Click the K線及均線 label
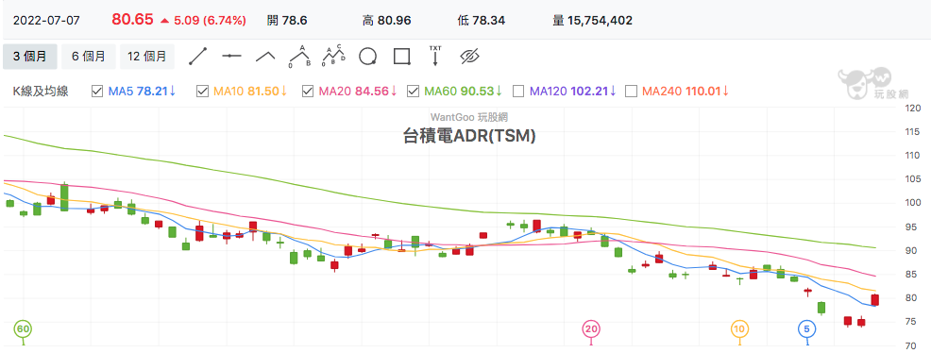The width and height of the screenshot is (931, 353). [x=41, y=92]
